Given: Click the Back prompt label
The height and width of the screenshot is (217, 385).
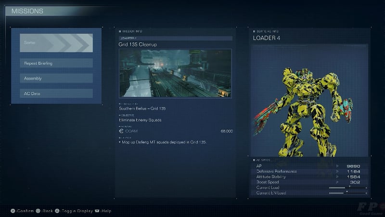Looking at the screenshot, I should click(48, 211).
